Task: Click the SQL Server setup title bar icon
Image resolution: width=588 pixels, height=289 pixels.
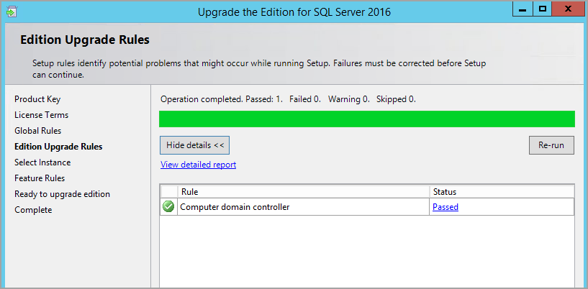Action: pos(12,11)
